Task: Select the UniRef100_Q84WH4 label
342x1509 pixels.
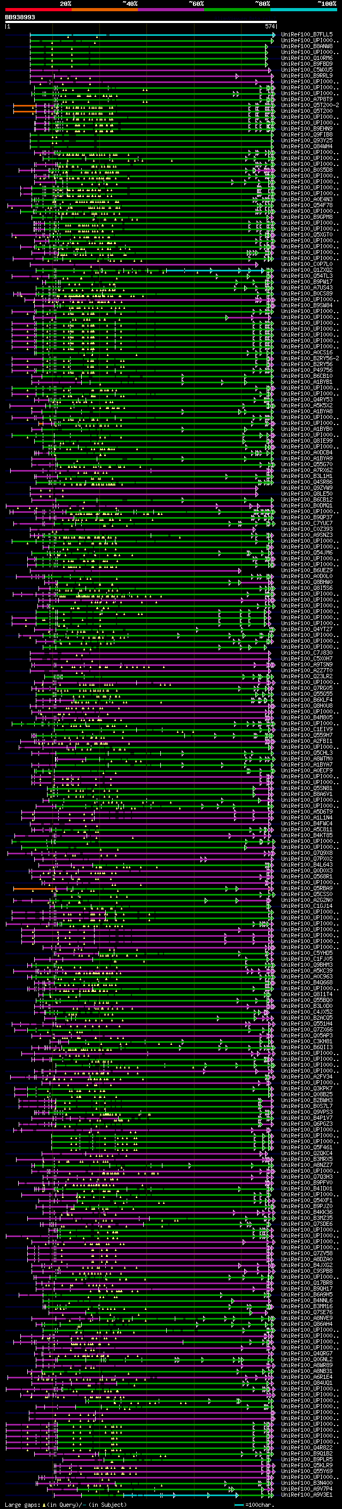Action: coord(307,147)
